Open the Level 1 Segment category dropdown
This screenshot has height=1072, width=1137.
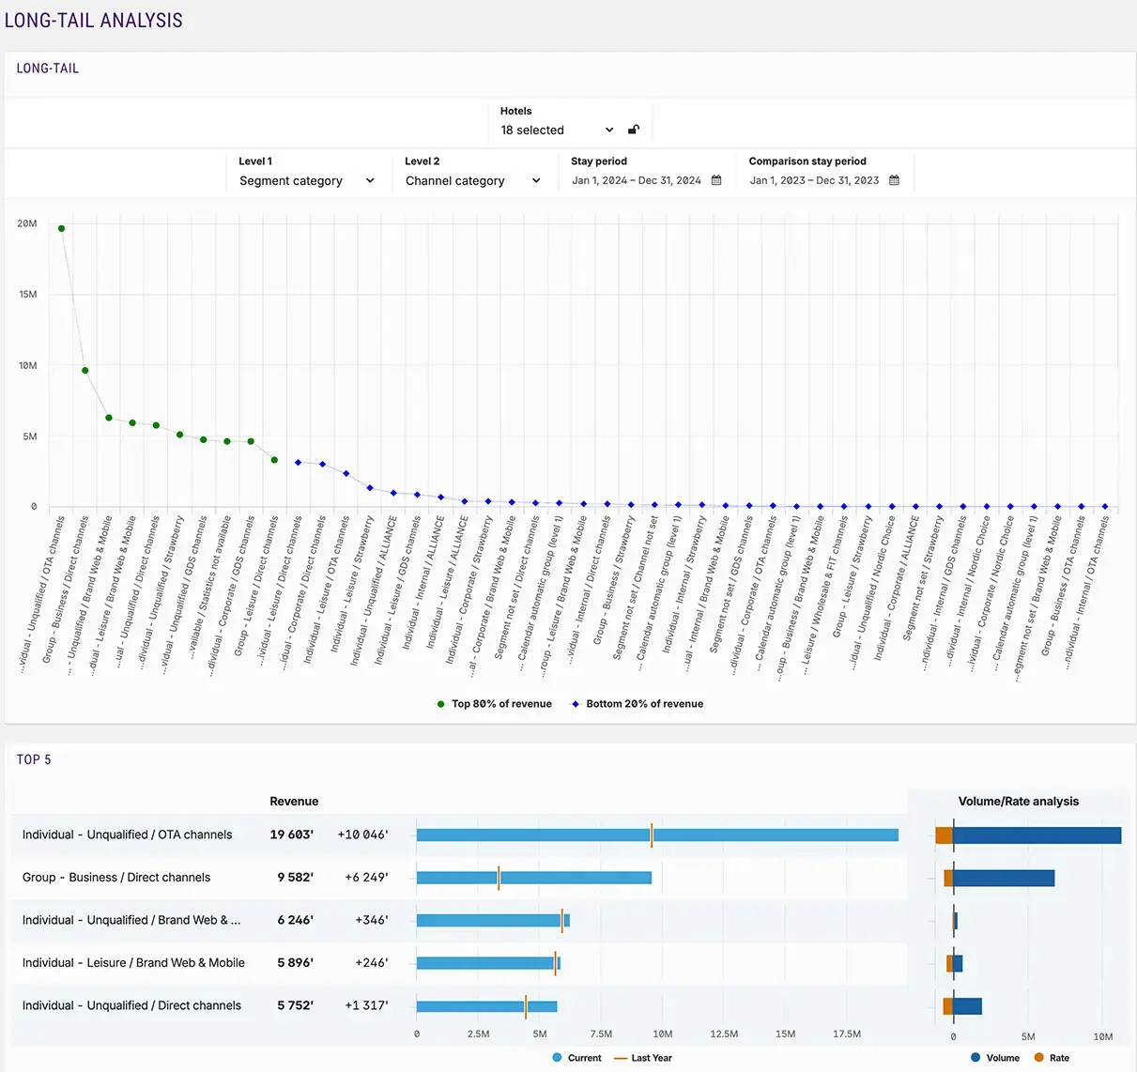click(x=369, y=180)
